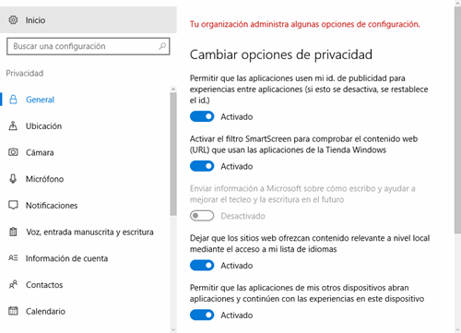Click the Notificaciones speech bubble icon
This screenshot has height=333, width=461.
click(x=13, y=205)
